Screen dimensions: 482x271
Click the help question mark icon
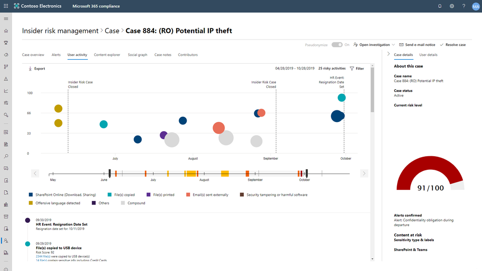coord(464,6)
